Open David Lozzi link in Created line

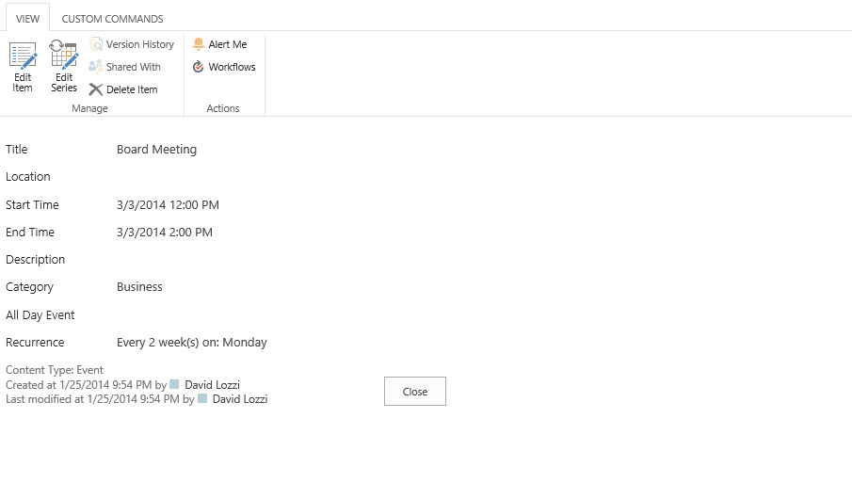point(212,384)
